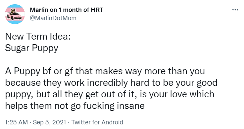
Task: Open the "Twitter for Android" source link
Action: pyautogui.click(x=97, y=122)
